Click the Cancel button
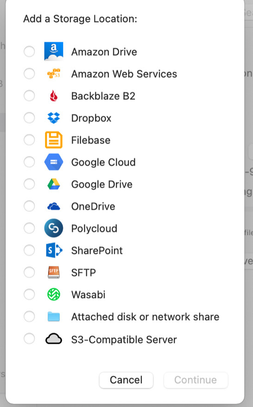This screenshot has width=253, height=407. click(x=126, y=380)
